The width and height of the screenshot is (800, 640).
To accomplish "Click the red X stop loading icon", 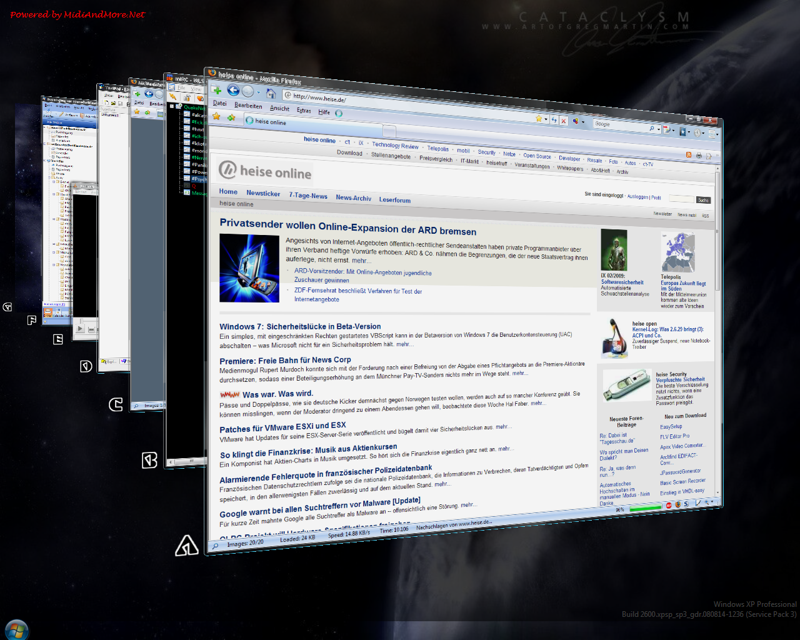I will tap(563, 121).
